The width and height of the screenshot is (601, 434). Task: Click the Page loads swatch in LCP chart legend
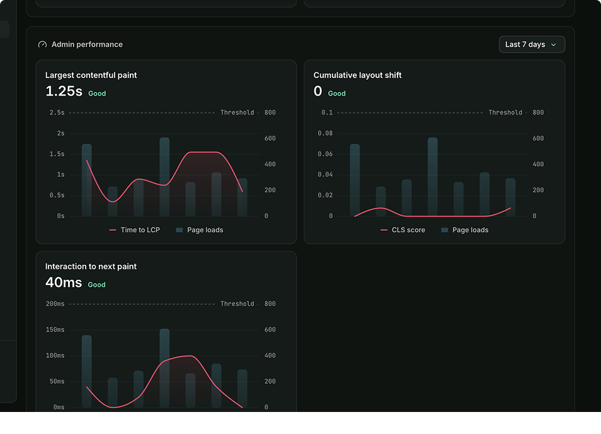click(179, 230)
